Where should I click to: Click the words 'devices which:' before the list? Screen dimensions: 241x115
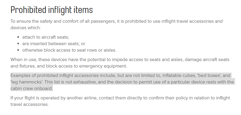point(25,28)
